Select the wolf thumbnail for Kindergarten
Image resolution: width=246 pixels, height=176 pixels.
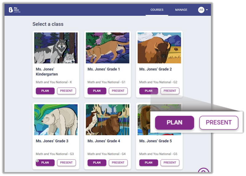[x=56, y=48]
